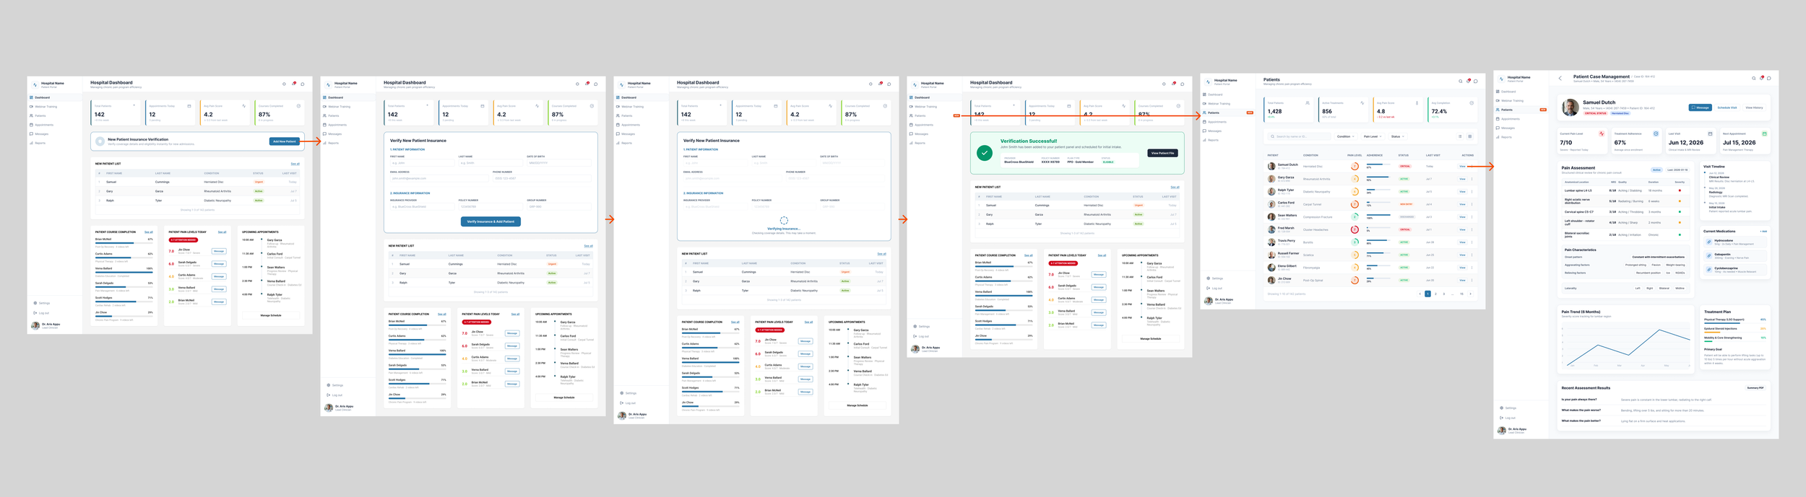The width and height of the screenshot is (1806, 497).
Task: Click the blue Message button beside Samuel Dutch
Action: 1701,107
